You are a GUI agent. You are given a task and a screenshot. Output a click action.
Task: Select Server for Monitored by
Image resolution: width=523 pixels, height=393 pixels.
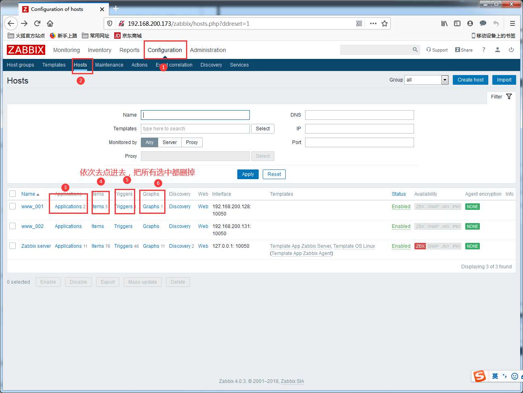pos(169,142)
